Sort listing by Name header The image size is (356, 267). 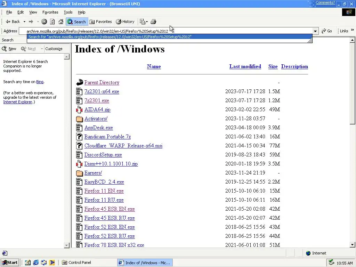tap(154, 66)
